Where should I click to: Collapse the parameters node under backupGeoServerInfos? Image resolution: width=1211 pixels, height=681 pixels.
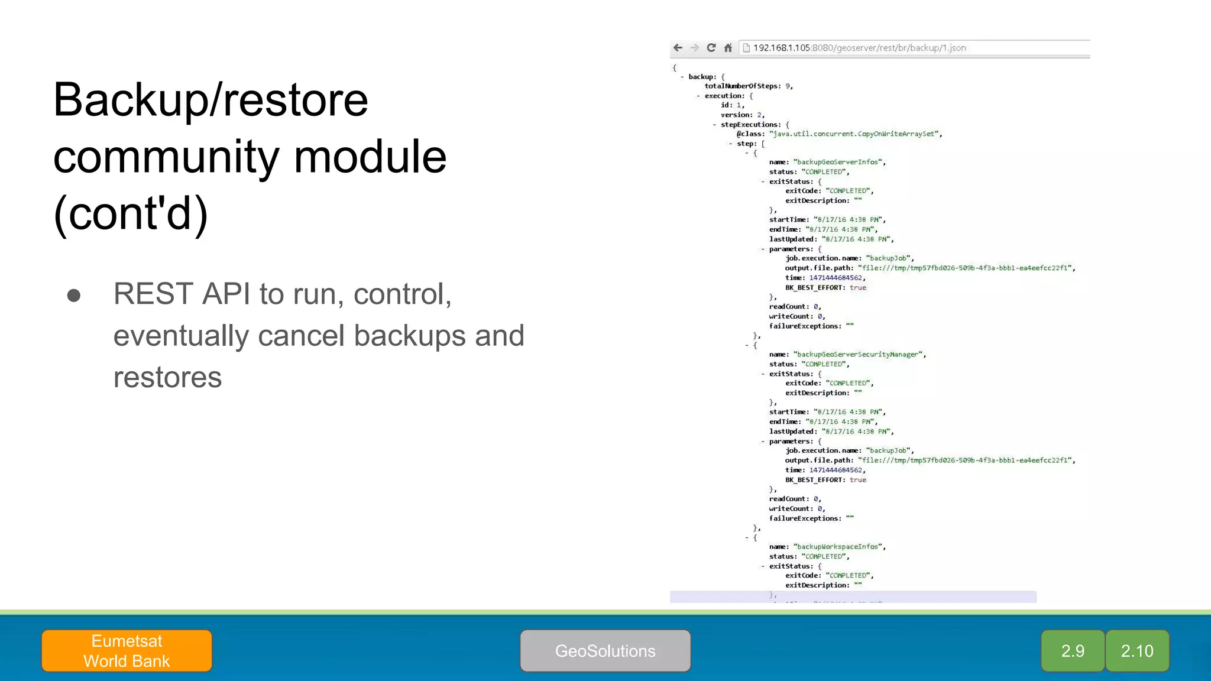763,249
